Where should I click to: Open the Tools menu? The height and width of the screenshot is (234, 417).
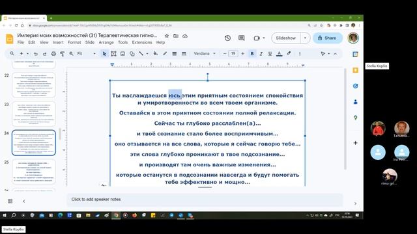click(123, 42)
